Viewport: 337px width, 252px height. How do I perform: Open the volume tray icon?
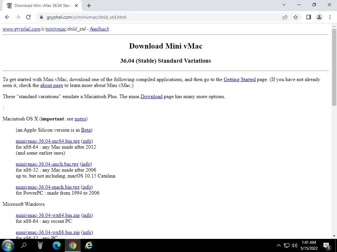tap(295, 245)
